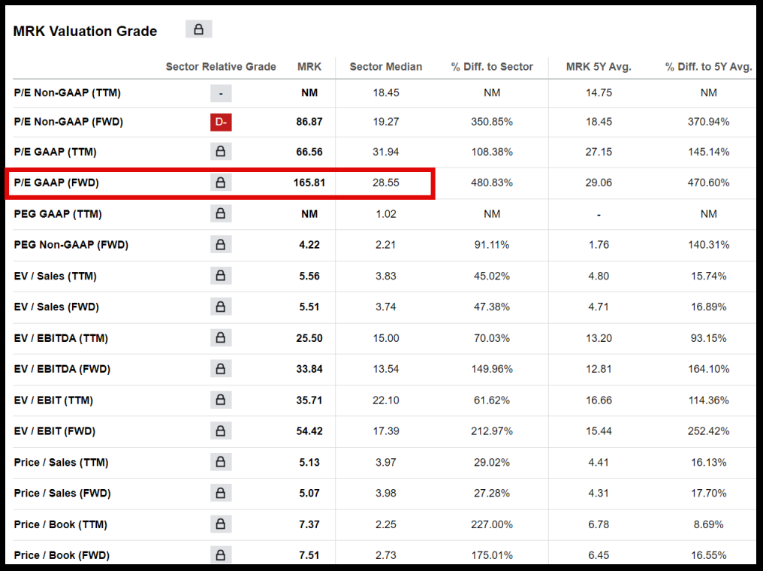This screenshot has height=571, width=763.
Task: Select the Price / Book (FWD) row label
Action: (62, 555)
